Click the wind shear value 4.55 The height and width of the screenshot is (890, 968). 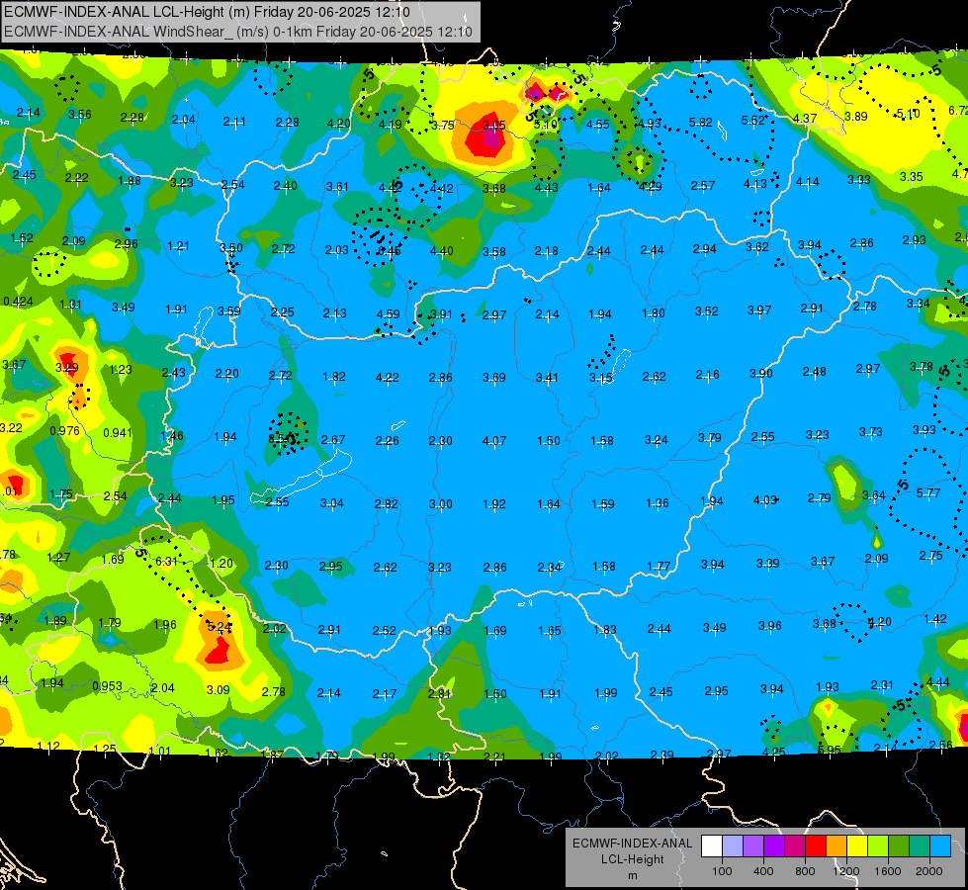tap(597, 125)
